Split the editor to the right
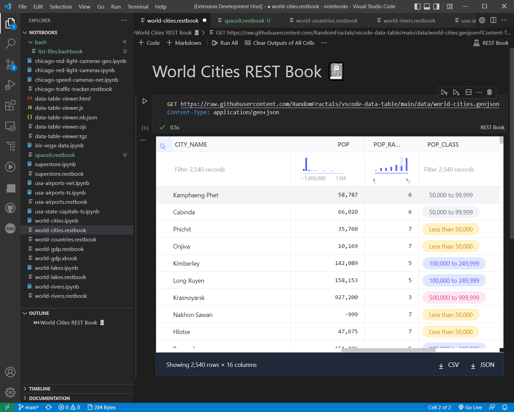This screenshot has width=514, height=412. pyautogui.click(x=493, y=20)
